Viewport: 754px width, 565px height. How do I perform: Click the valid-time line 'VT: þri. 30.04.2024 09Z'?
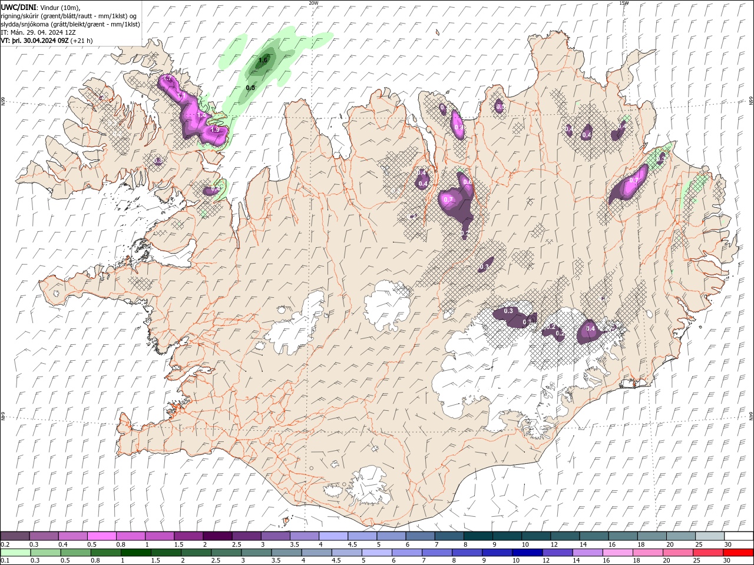pyautogui.click(x=35, y=41)
